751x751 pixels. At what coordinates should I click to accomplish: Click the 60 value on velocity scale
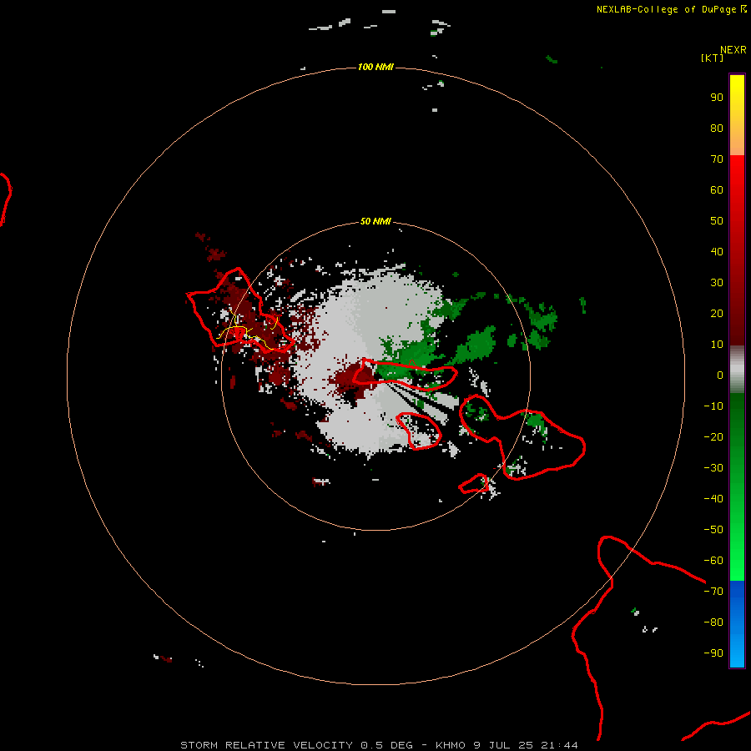click(717, 190)
